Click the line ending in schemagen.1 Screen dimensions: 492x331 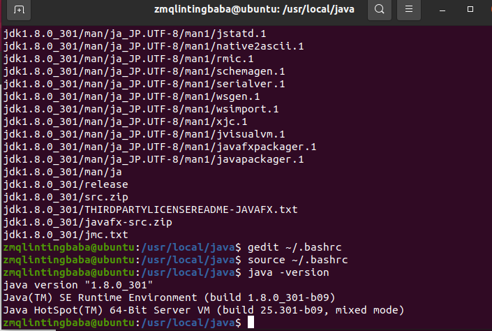(x=144, y=72)
